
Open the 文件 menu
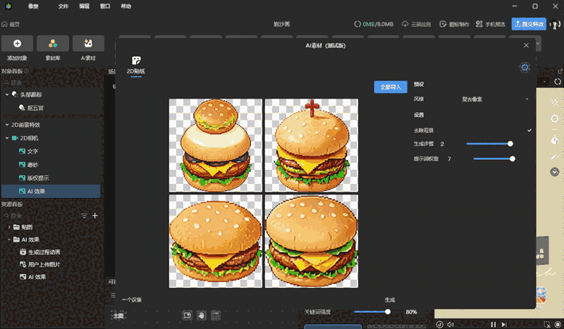point(63,6)
